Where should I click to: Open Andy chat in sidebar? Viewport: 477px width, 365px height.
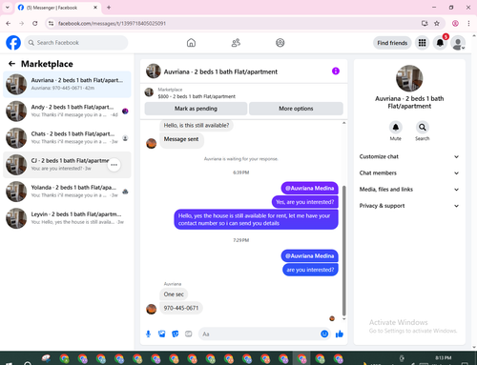coord(67,111)
